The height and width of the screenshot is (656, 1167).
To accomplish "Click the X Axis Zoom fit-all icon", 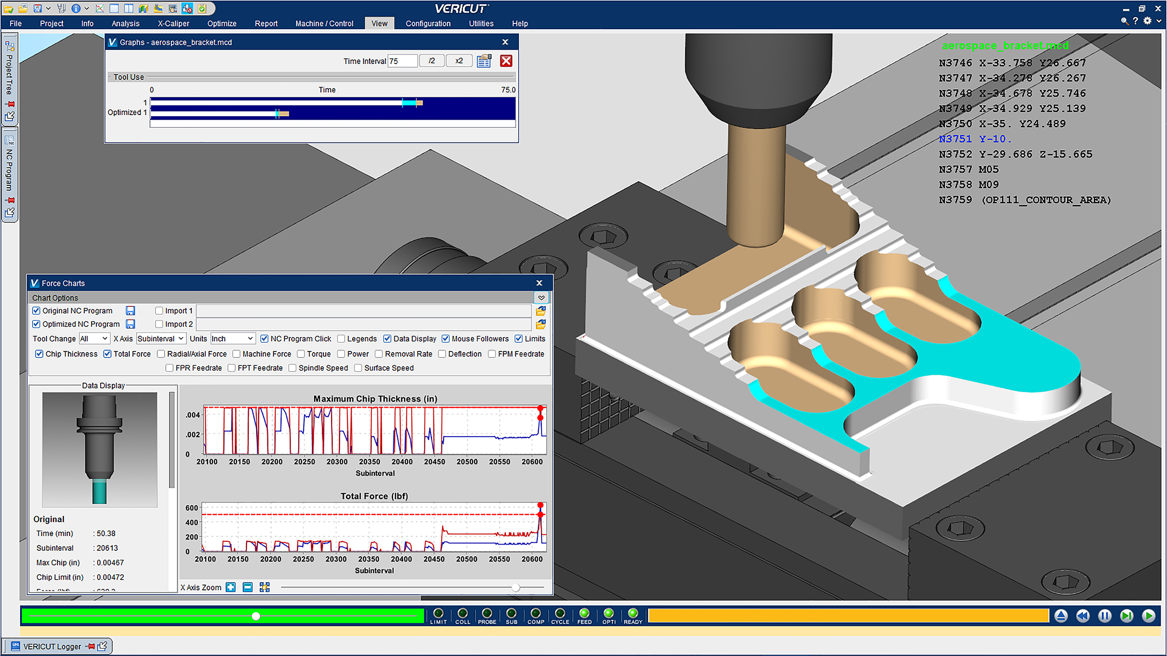I will (265, 587).
